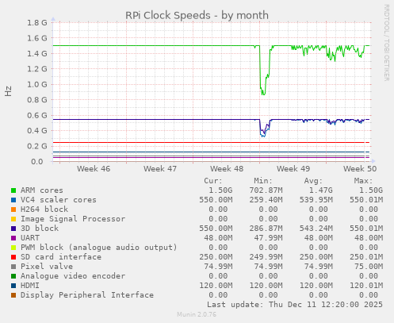394x323 pixels.
Task: Click the green ARM cores legend swatch
Action: point(13,190)
